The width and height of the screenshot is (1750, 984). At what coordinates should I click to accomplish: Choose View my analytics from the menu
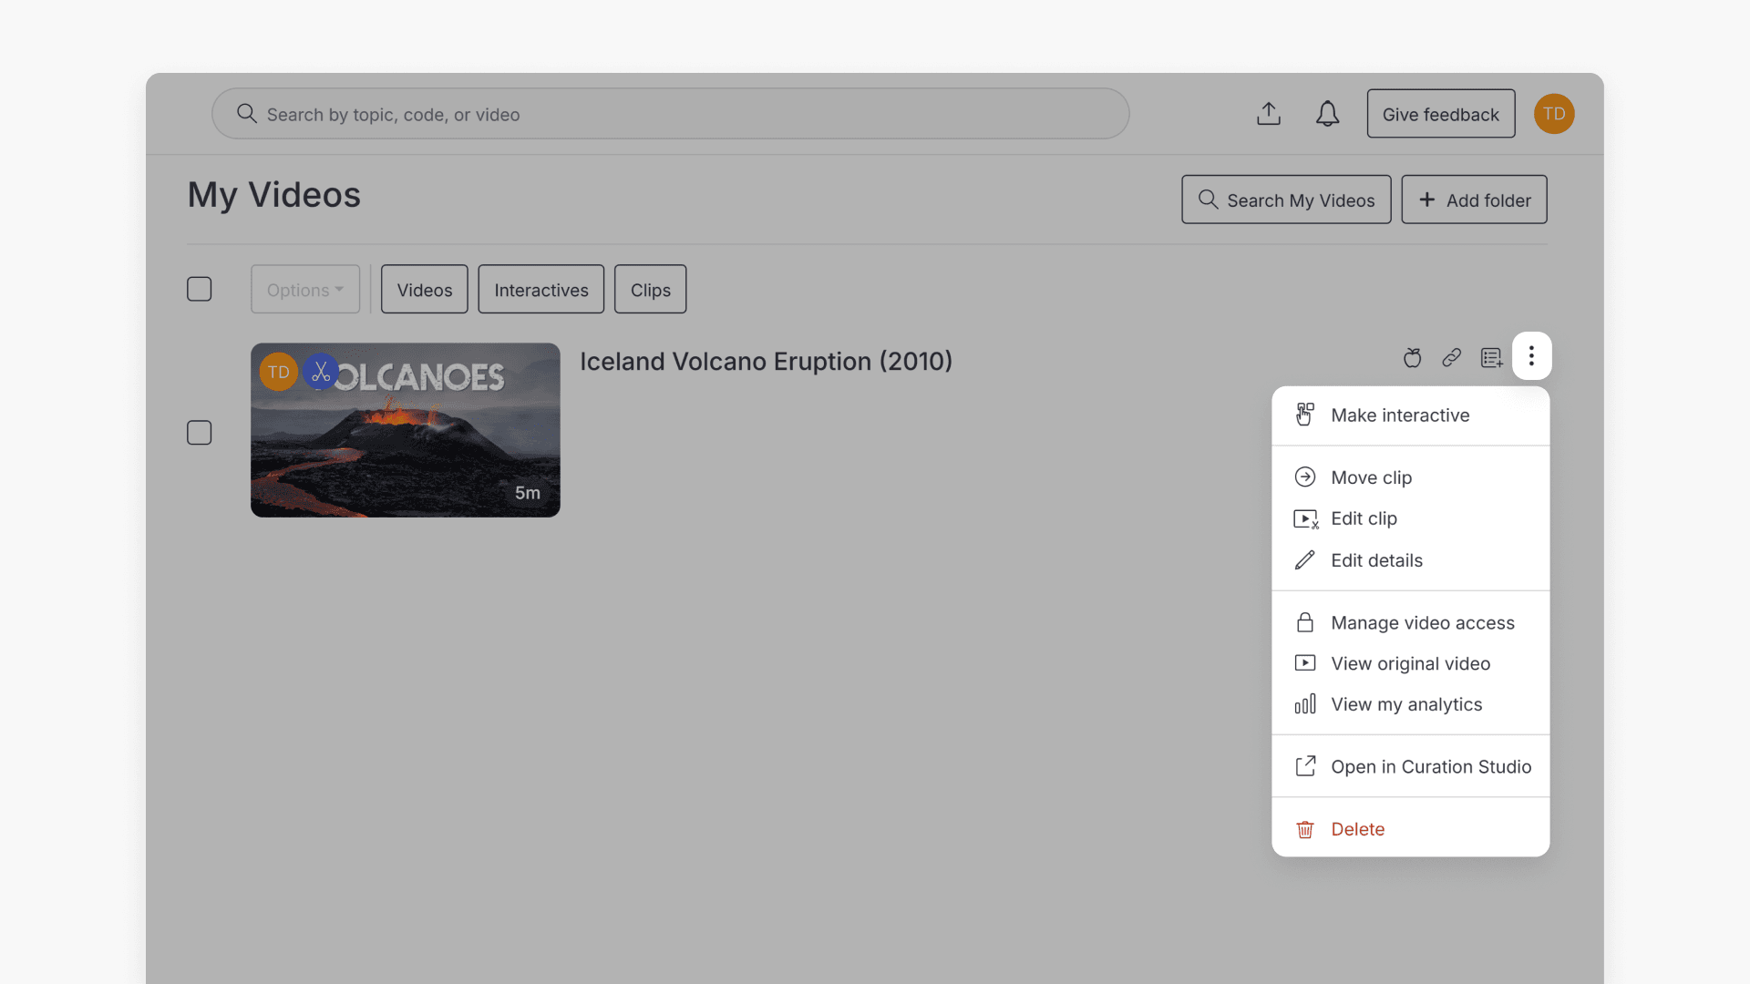[1406, 703]
